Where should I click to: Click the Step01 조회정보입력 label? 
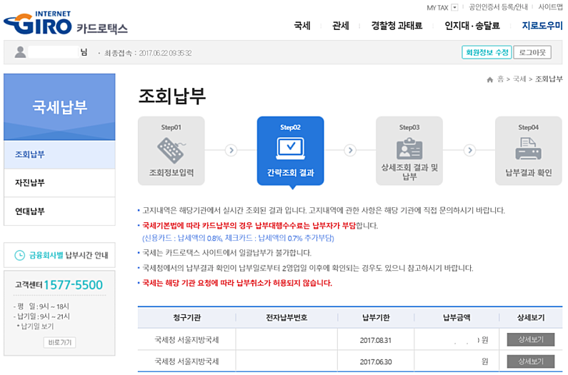coord(171,173)
